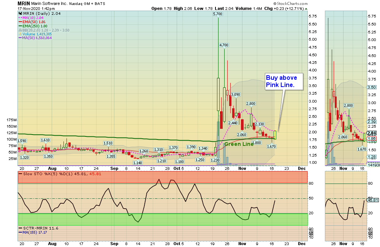
Task: Click the 1.610 price label
Action: (45, 140)
